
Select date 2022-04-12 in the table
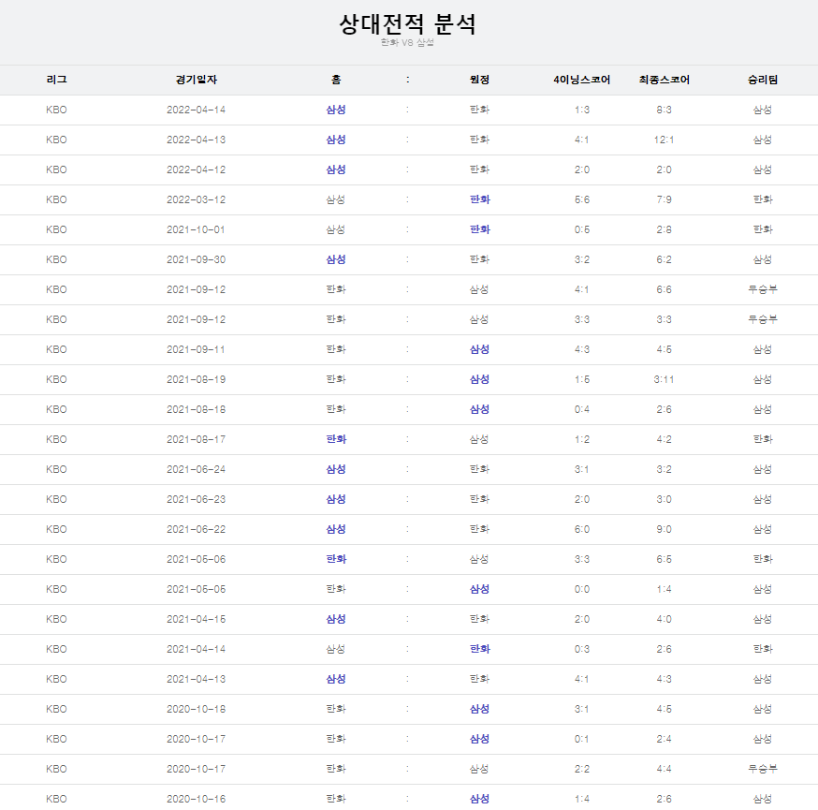tap(197, 169)
